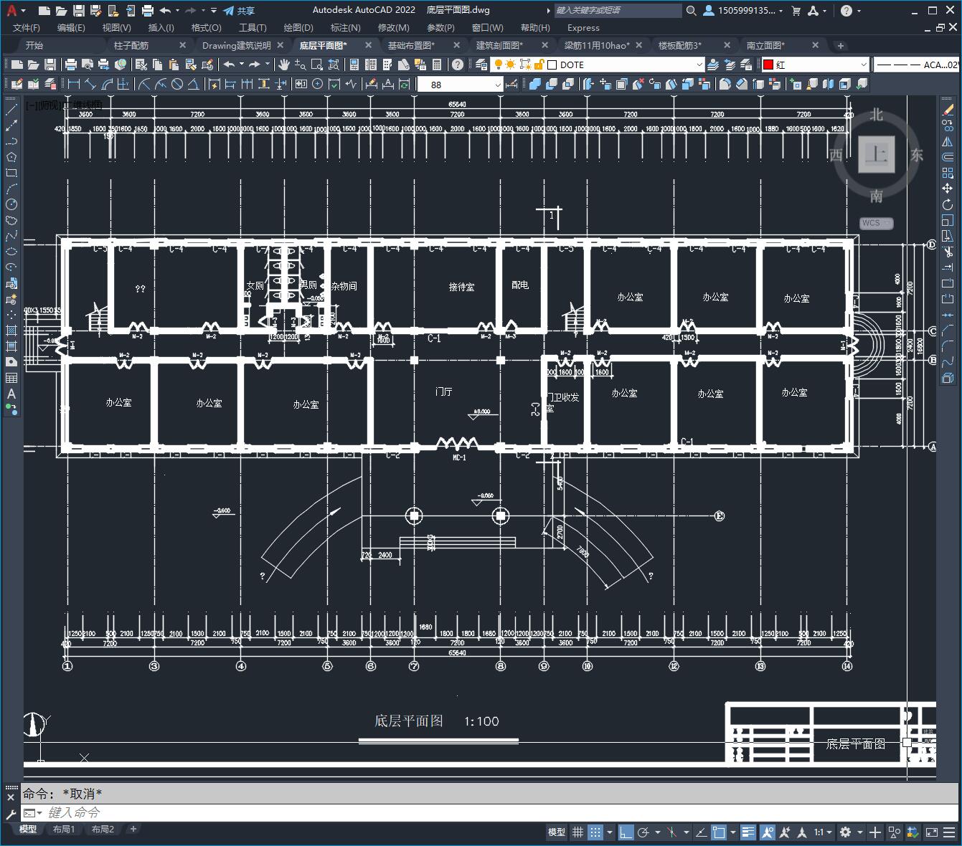Toggle drawing grid display in status bar

577,832
